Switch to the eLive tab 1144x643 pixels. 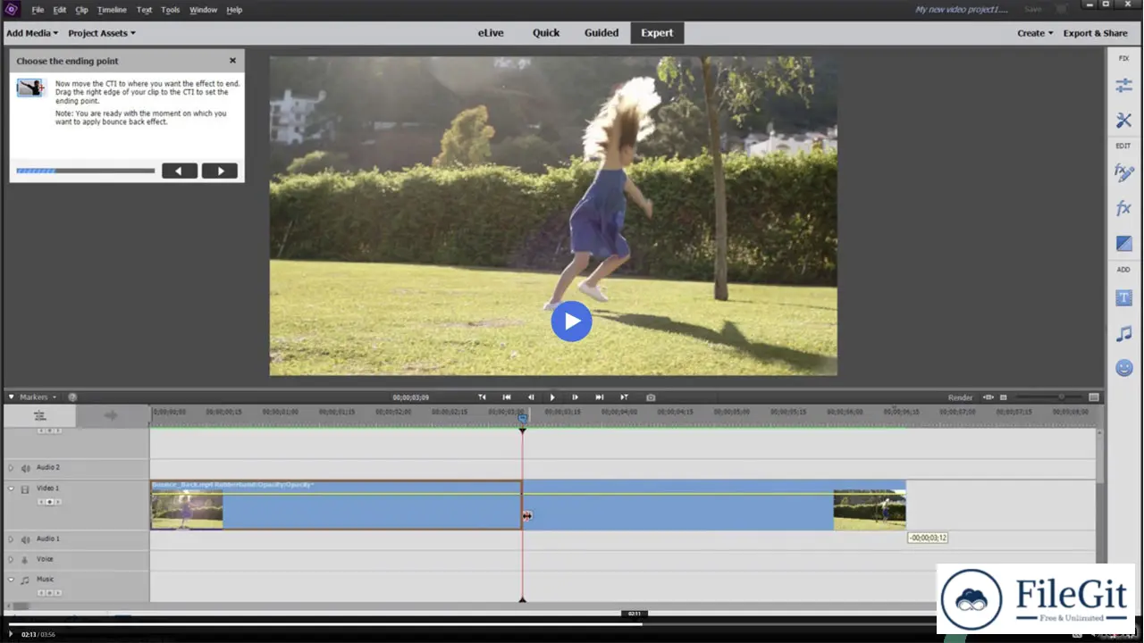[491, 33]
